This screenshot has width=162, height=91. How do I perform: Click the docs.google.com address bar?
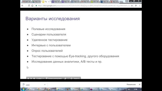tap(84, 6)
